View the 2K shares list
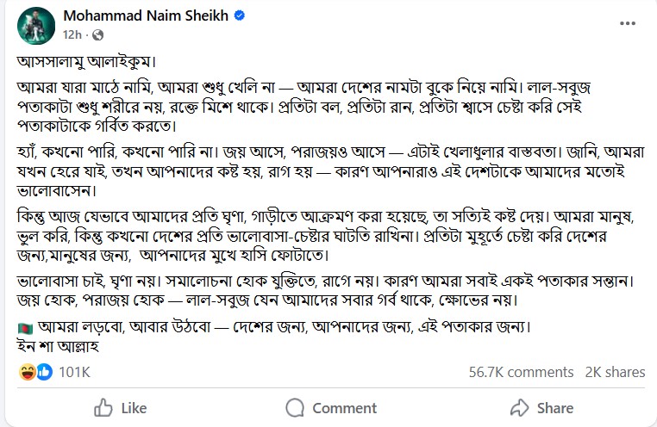The image size is (657, 427). (615, 372)
